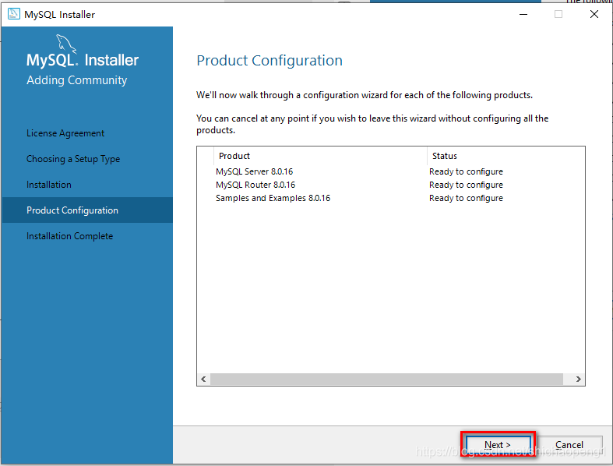
Task: Open the Installation step in sidebar
Action: 49,185
